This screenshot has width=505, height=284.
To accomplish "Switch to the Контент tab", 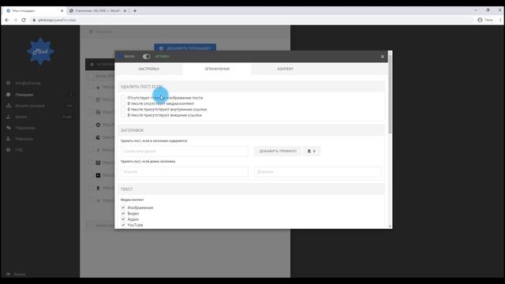I will coord(286,69).
